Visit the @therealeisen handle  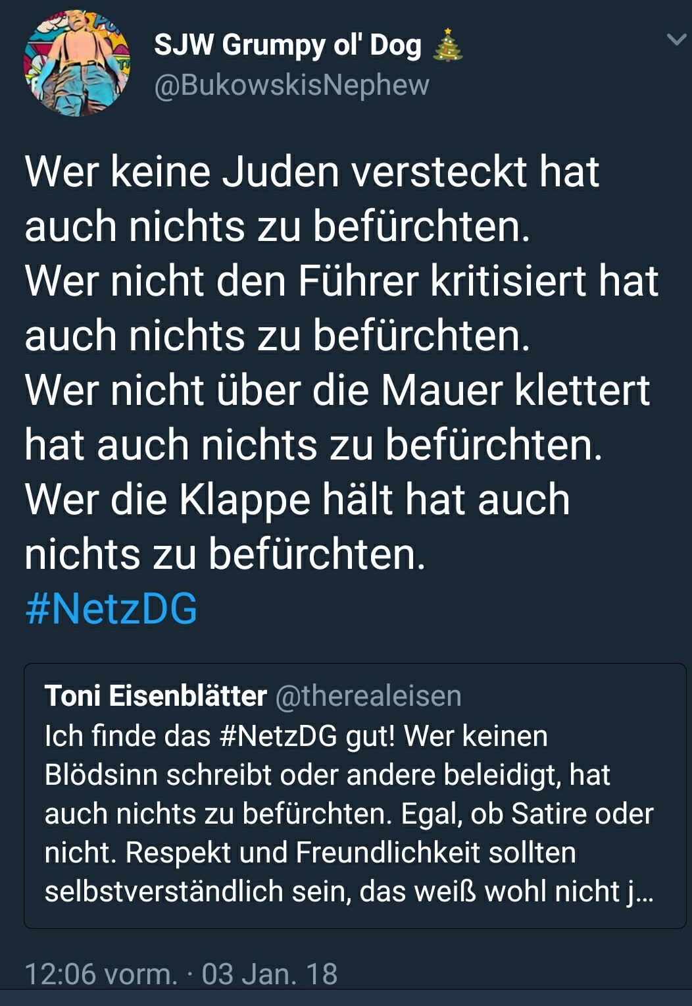click(x=368, y=696)
